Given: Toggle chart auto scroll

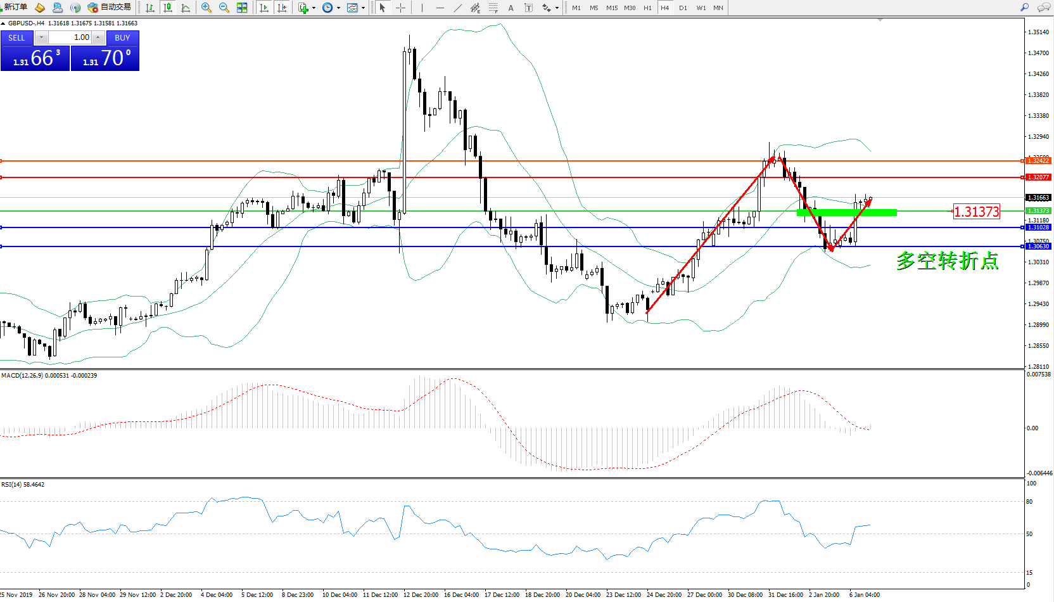Looking at the screenshot, I should tap(264, 8).
